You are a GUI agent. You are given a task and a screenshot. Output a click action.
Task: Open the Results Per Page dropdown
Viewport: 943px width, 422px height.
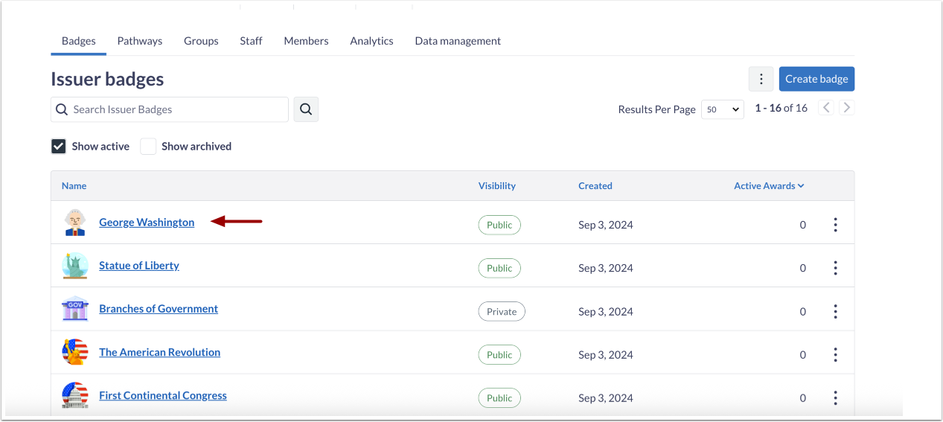722,109
